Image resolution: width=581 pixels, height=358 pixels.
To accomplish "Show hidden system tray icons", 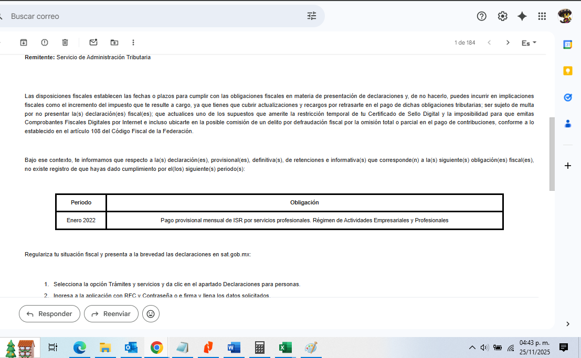I will coord(472,348).
